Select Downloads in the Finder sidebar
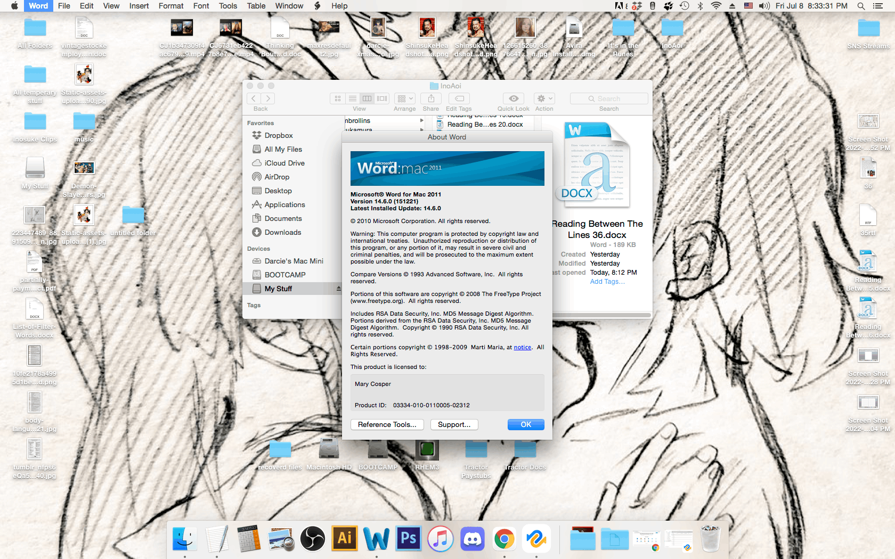This screenshot has width=895, height=559. [x=292, y=232]
